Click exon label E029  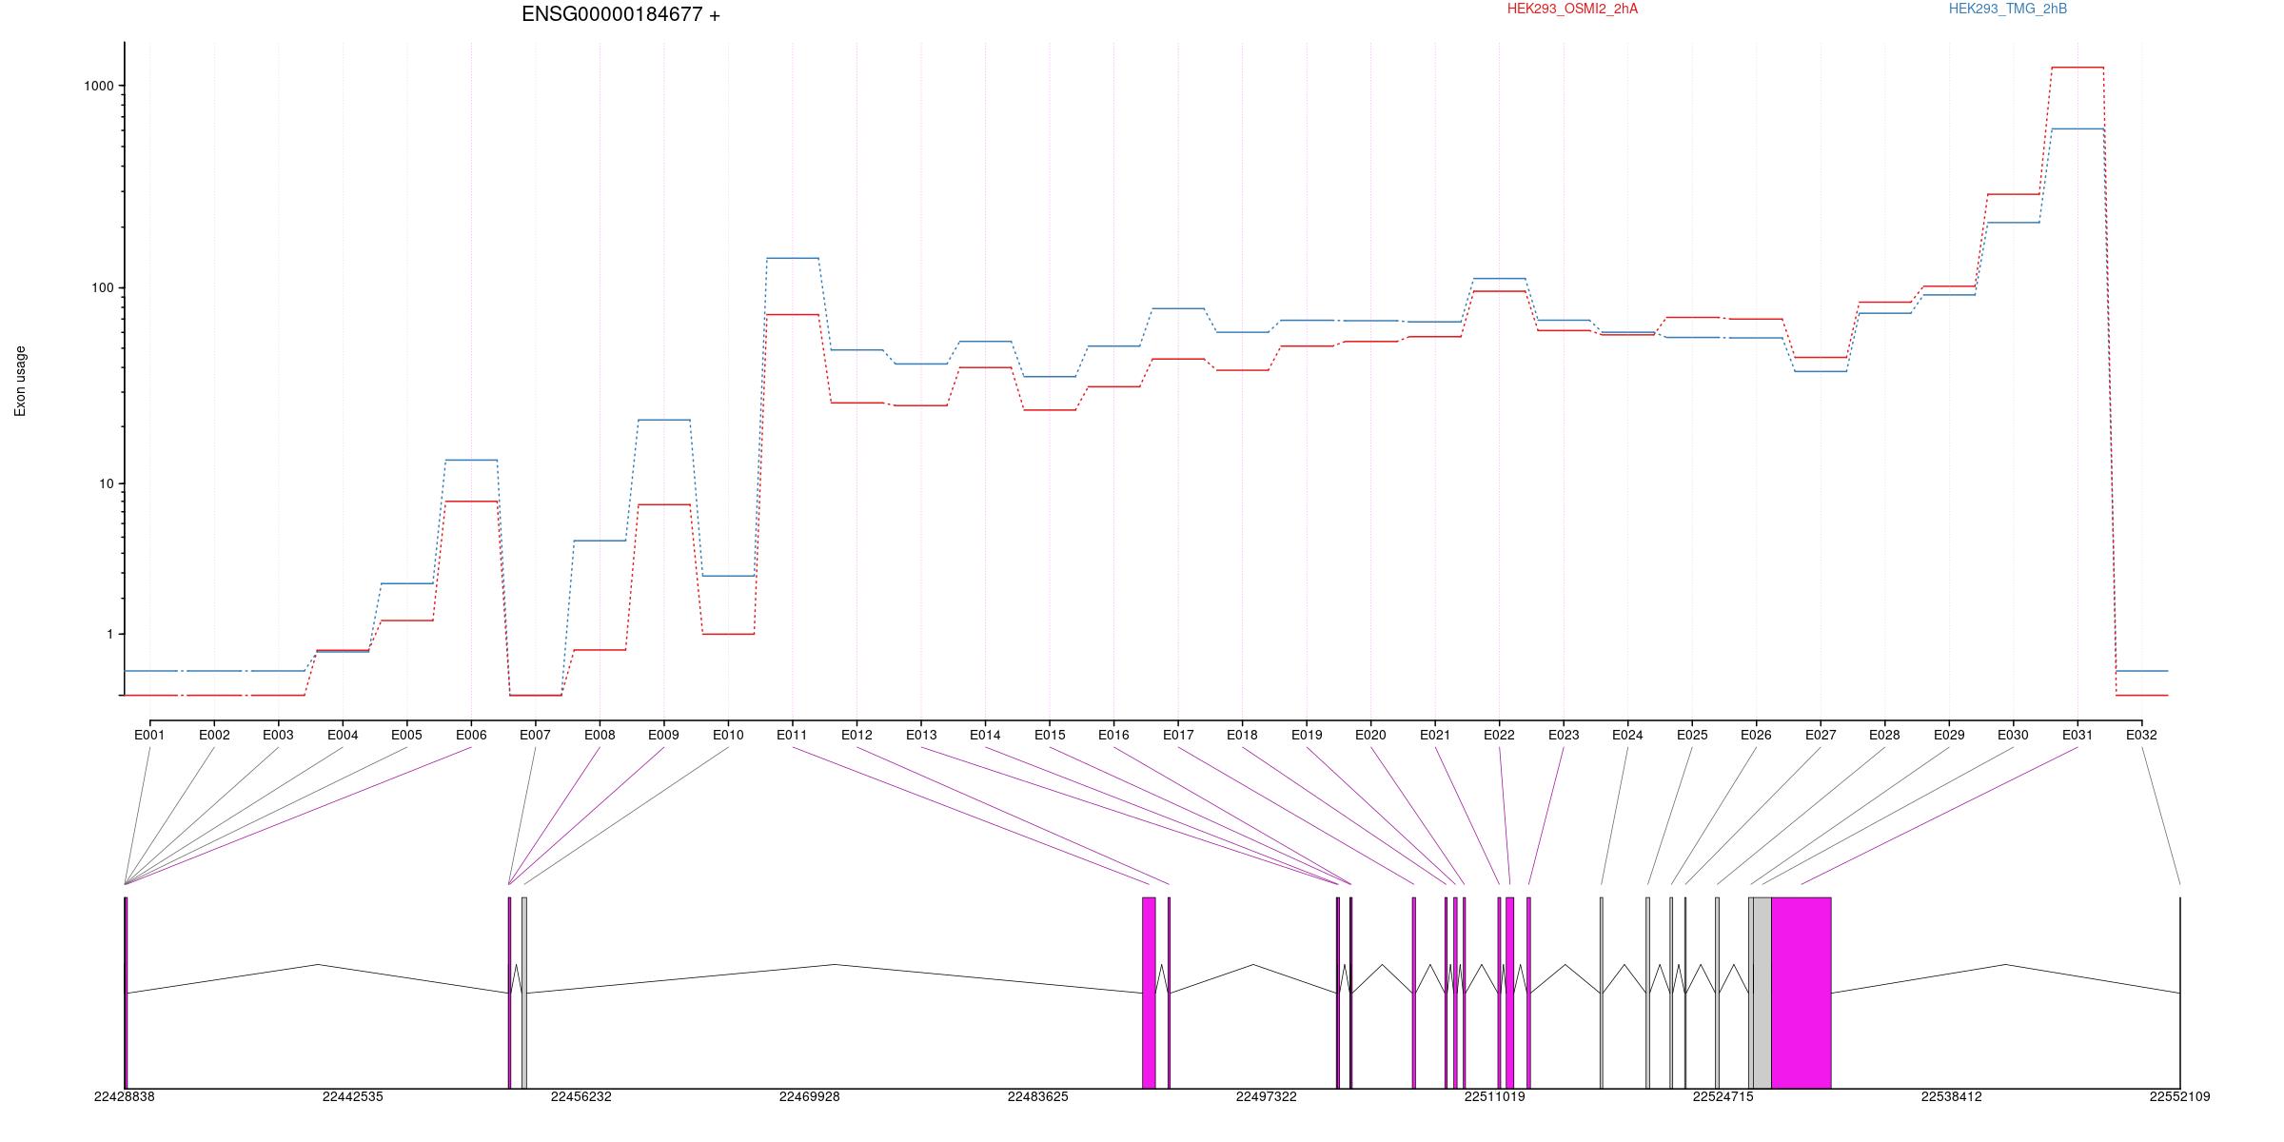coord(1949,735)
